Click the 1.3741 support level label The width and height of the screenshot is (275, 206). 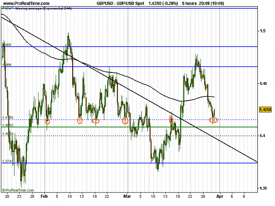click(x=8, y=161)
